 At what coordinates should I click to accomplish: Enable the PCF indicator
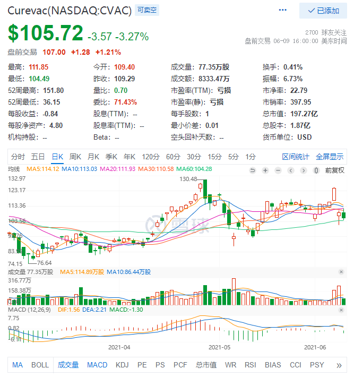pyautogui.click(x=180, y=365)
